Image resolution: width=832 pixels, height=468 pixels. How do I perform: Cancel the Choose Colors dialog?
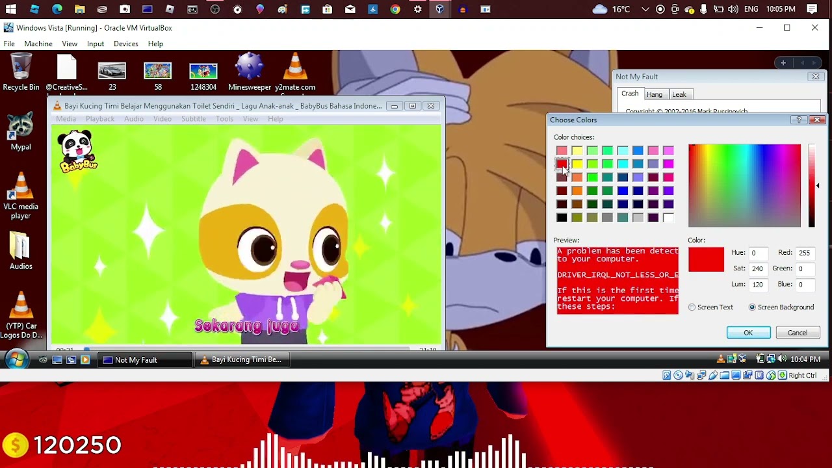click(798, 333)
